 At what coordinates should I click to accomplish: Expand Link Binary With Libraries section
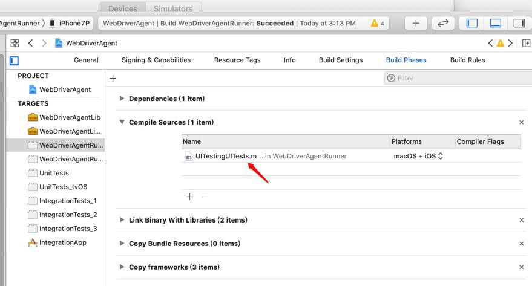122,219
